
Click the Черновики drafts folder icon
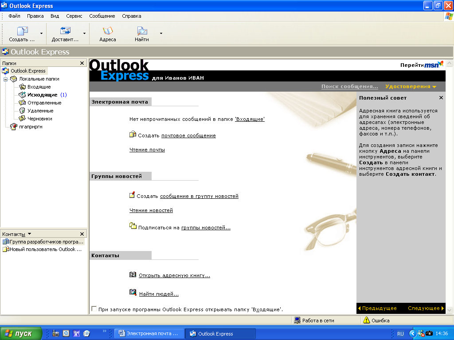coord(22,119)
